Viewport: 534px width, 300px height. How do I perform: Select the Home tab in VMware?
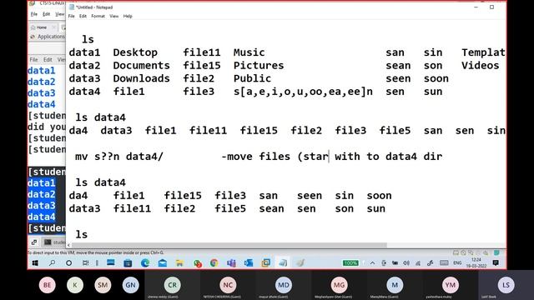42,27
